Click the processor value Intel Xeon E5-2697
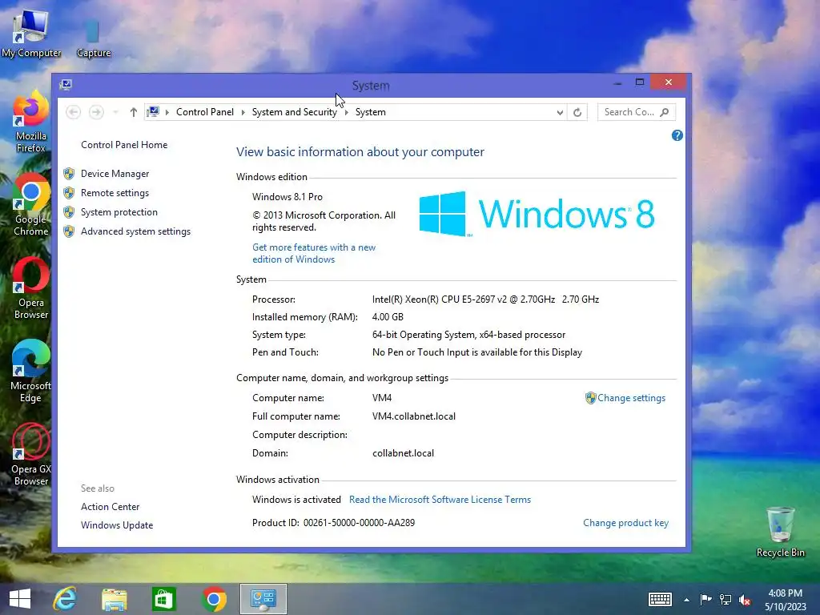 (485, 299)
